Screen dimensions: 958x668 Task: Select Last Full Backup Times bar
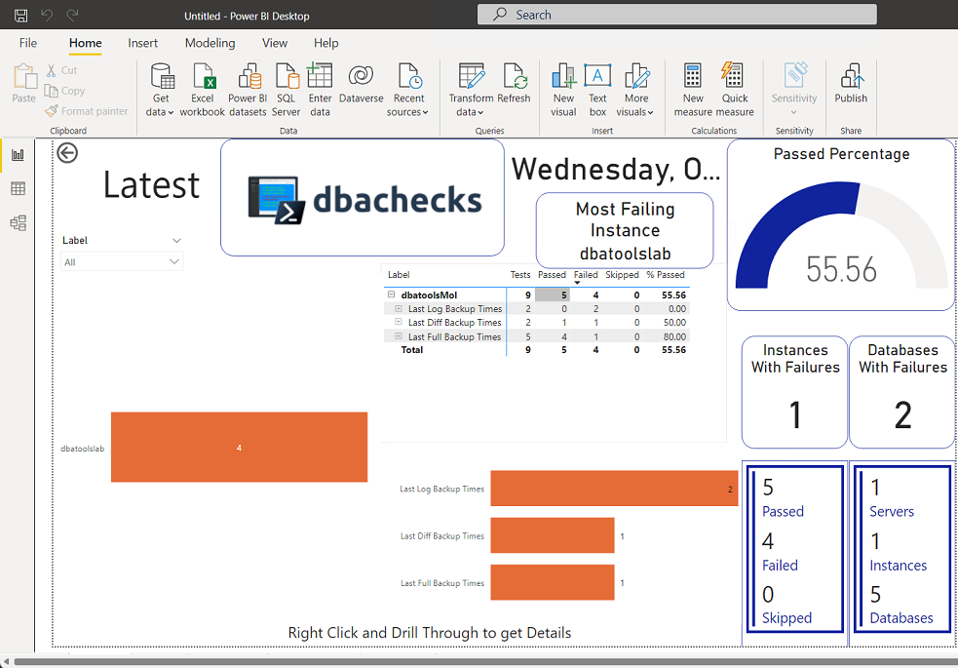pyautogui.click(x=553, y=582)
